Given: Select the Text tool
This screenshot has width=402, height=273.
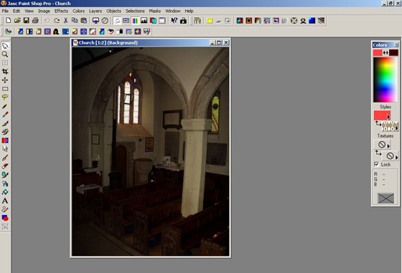Looking at the screenshot, I should click(5, 201).
